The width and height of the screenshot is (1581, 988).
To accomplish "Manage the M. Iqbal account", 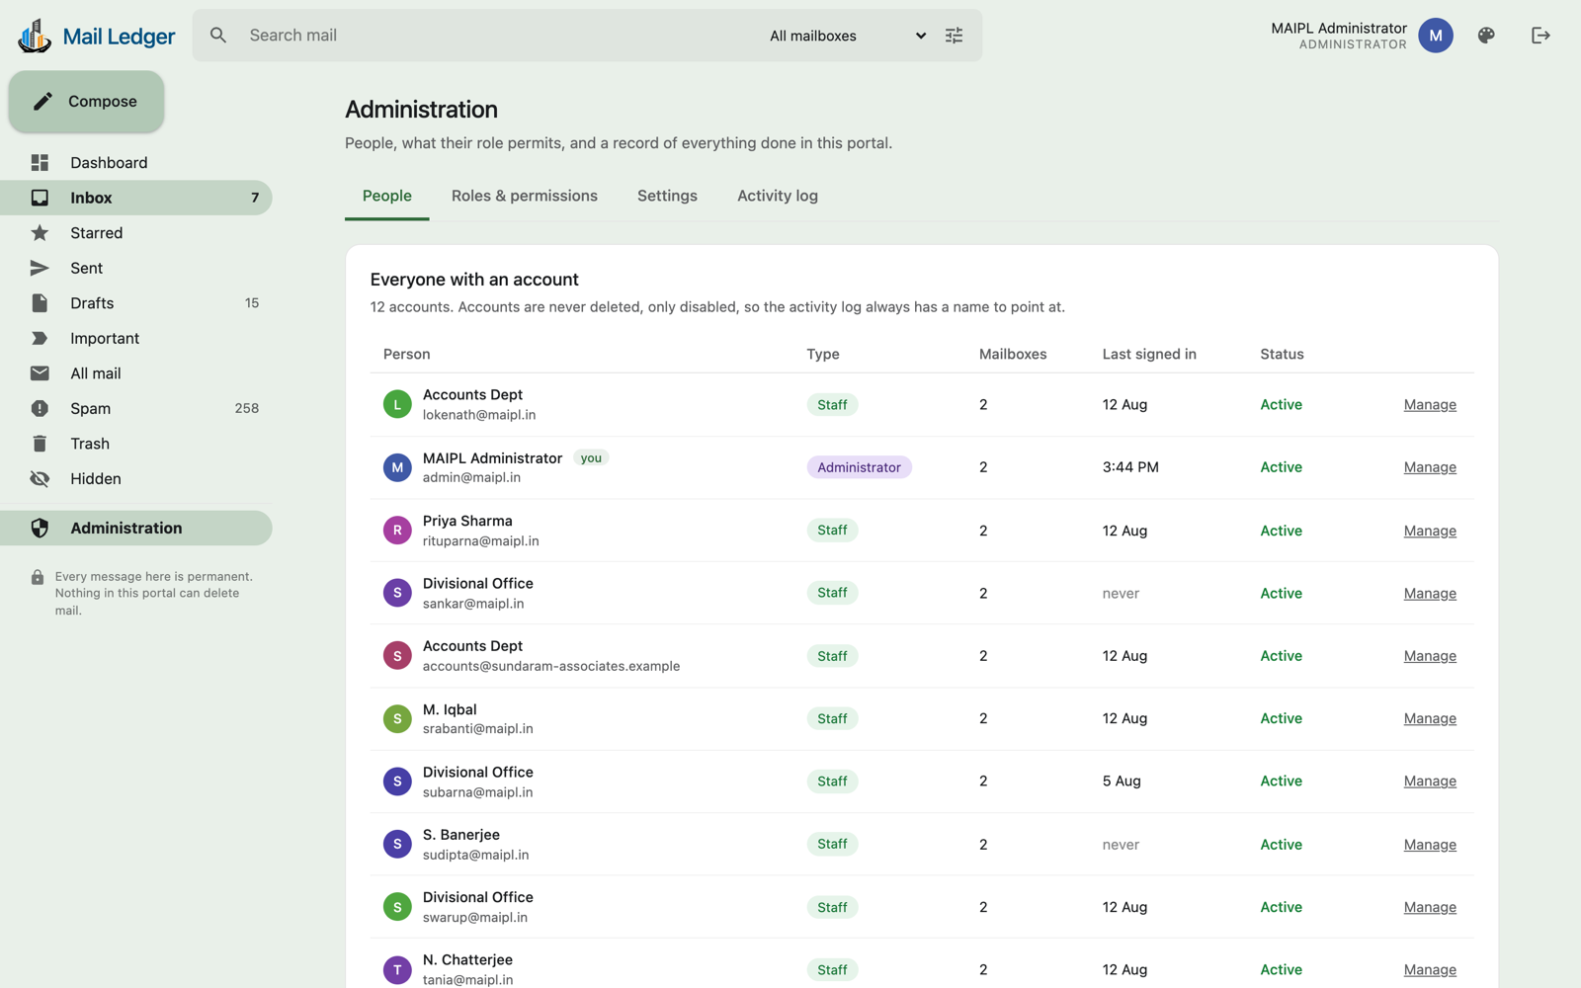I will (1430, 718).
